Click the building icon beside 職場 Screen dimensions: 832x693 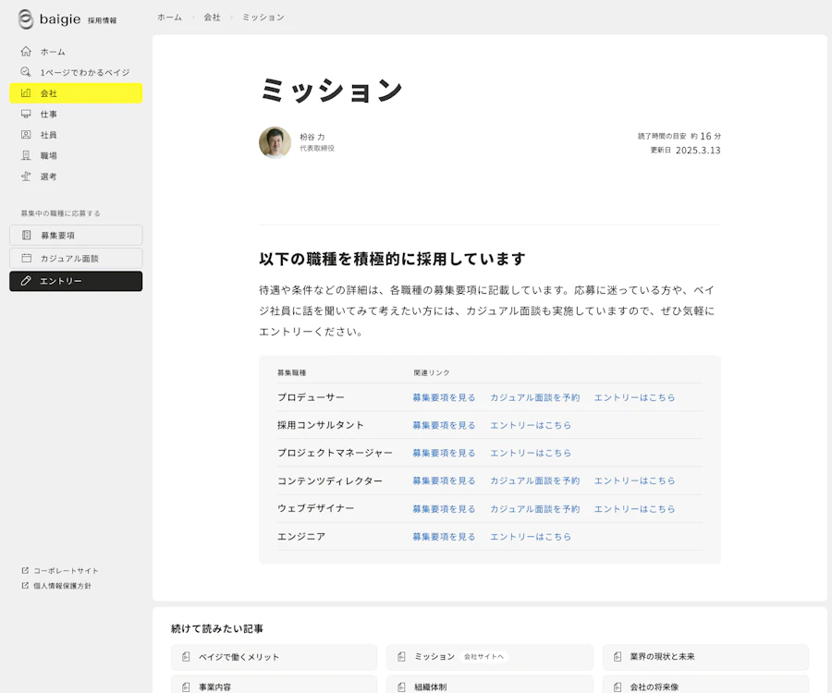(x=26, y=155)
